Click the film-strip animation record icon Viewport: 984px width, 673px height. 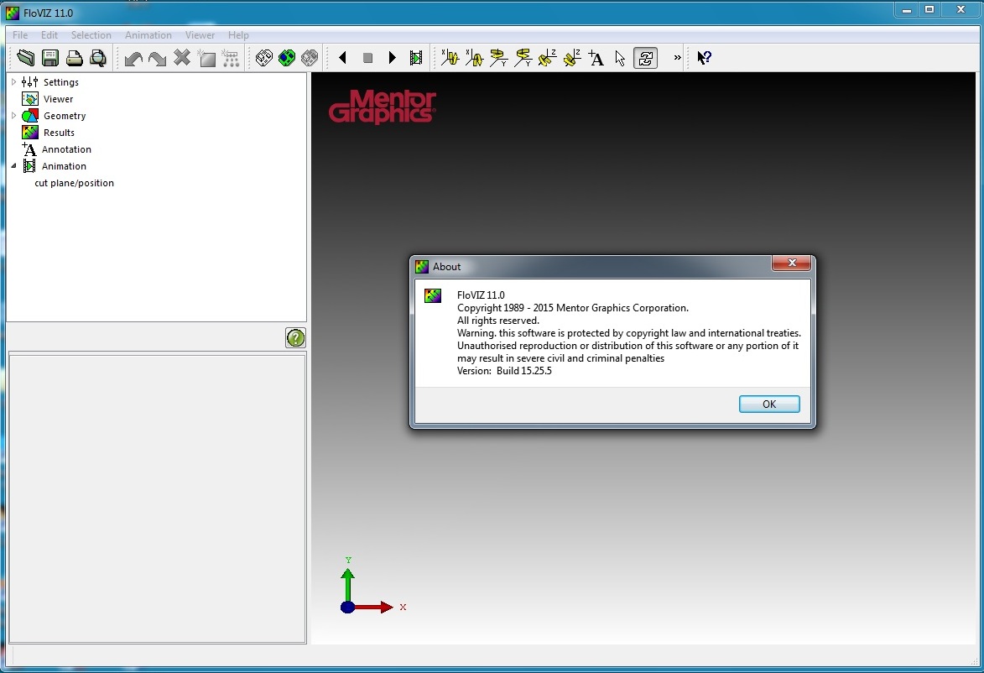416,58
